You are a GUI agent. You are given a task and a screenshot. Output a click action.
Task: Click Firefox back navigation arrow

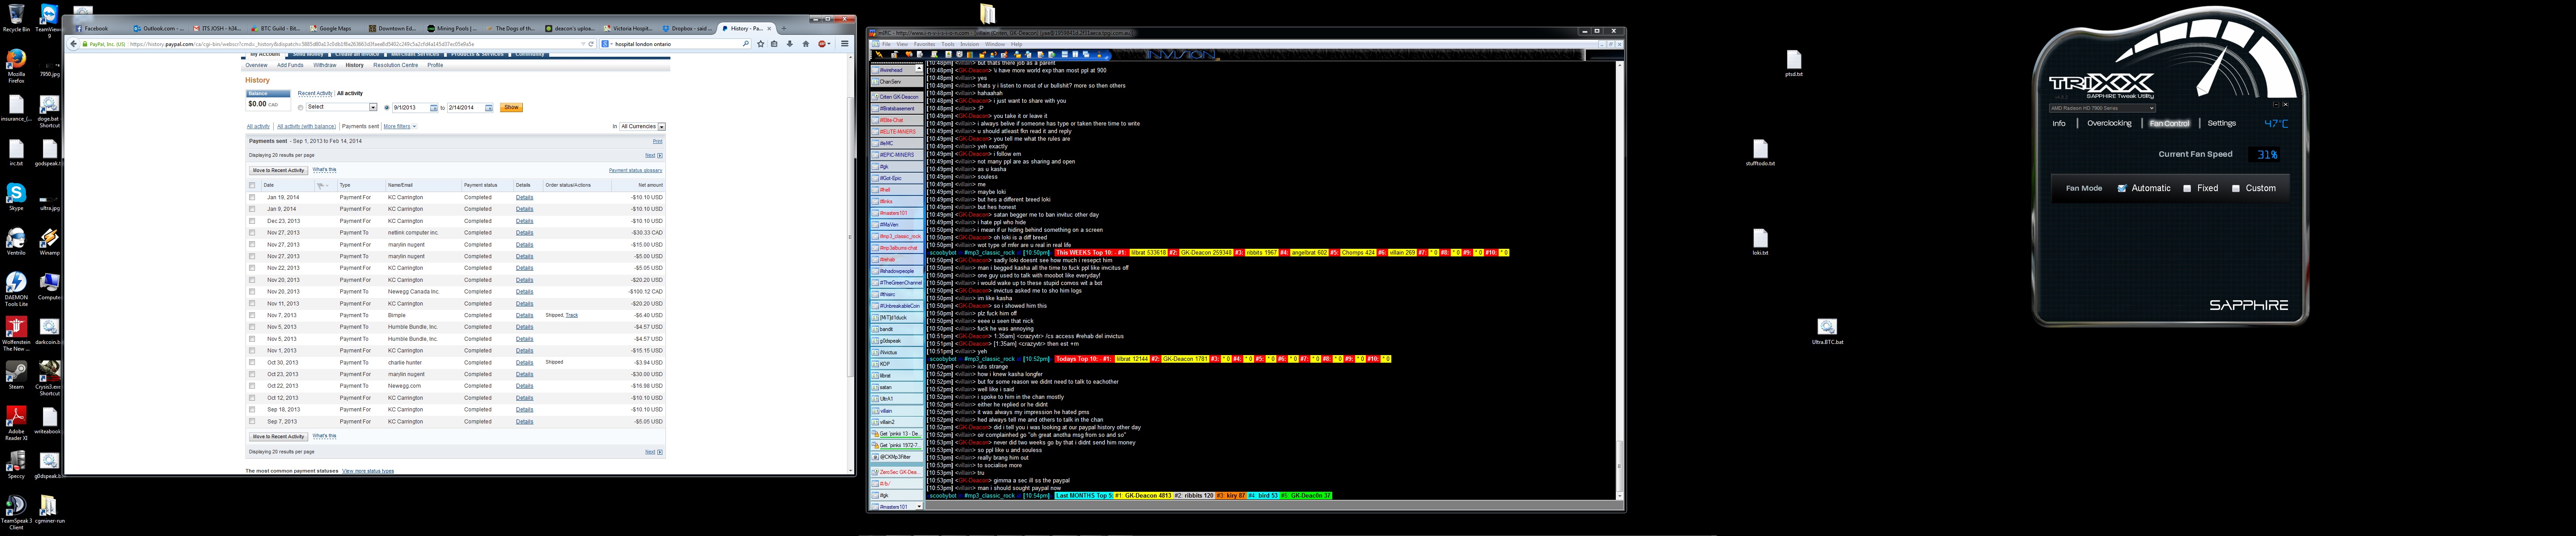[x=73, y=44]
